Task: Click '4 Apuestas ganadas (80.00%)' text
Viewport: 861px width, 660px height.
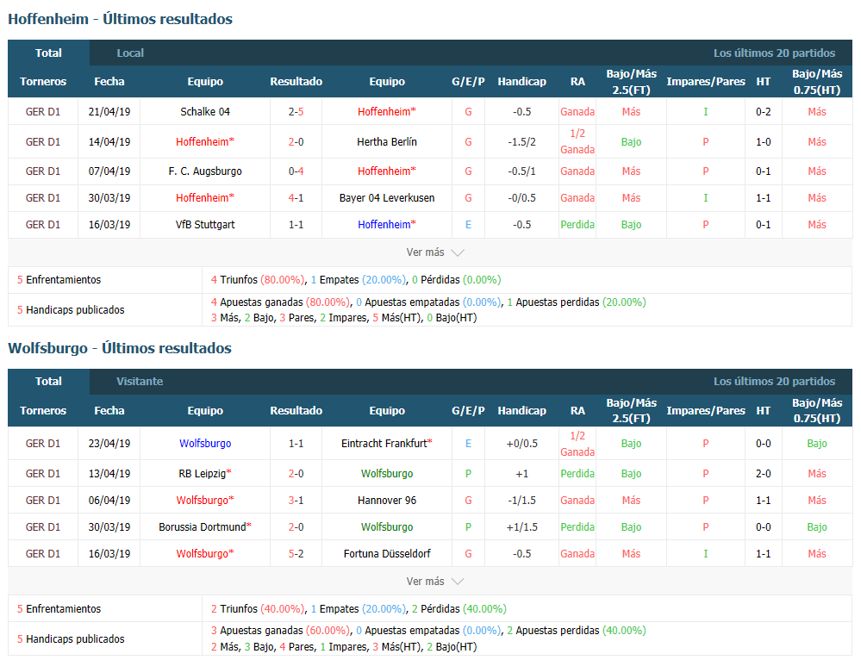Action: point(280,302)
